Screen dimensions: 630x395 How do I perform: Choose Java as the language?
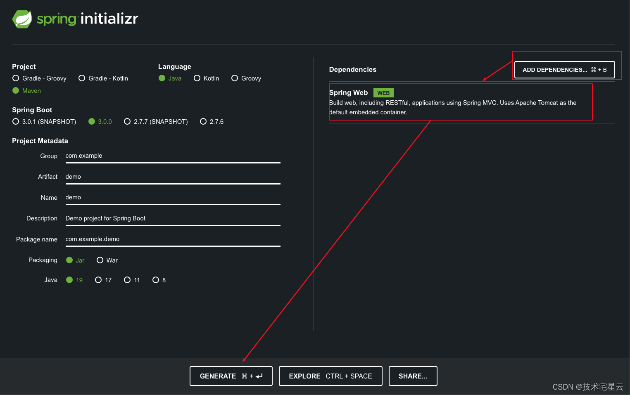coord(170,78)
